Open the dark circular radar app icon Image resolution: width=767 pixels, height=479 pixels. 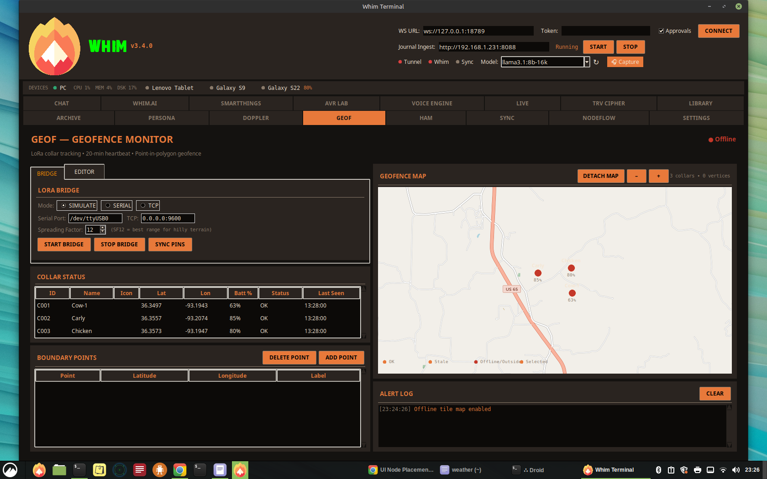click(x=120, y=470)
